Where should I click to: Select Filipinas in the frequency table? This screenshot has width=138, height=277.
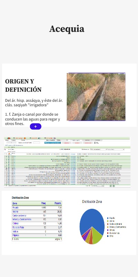point(16,235)
